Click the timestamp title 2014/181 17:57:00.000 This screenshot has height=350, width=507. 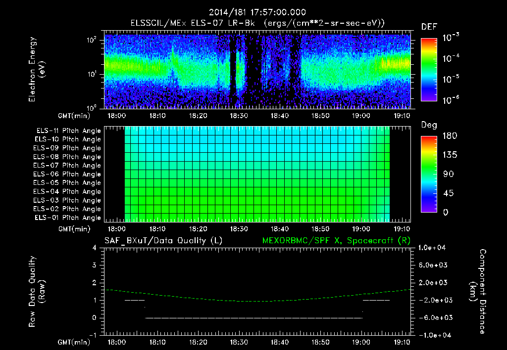[x=257, y=12]
